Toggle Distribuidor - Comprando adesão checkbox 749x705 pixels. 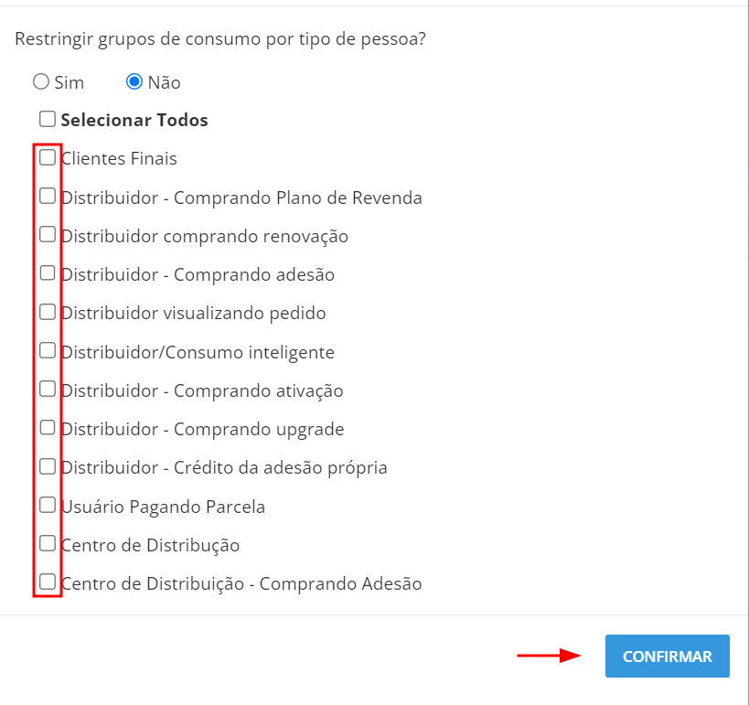tap(48, 273)
